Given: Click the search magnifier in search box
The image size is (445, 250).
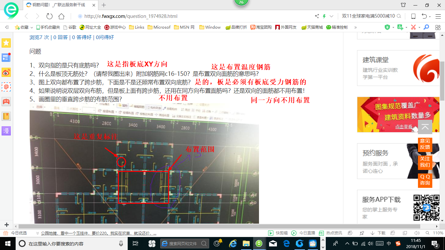Looking at the screenshot, I should [399, 16].
